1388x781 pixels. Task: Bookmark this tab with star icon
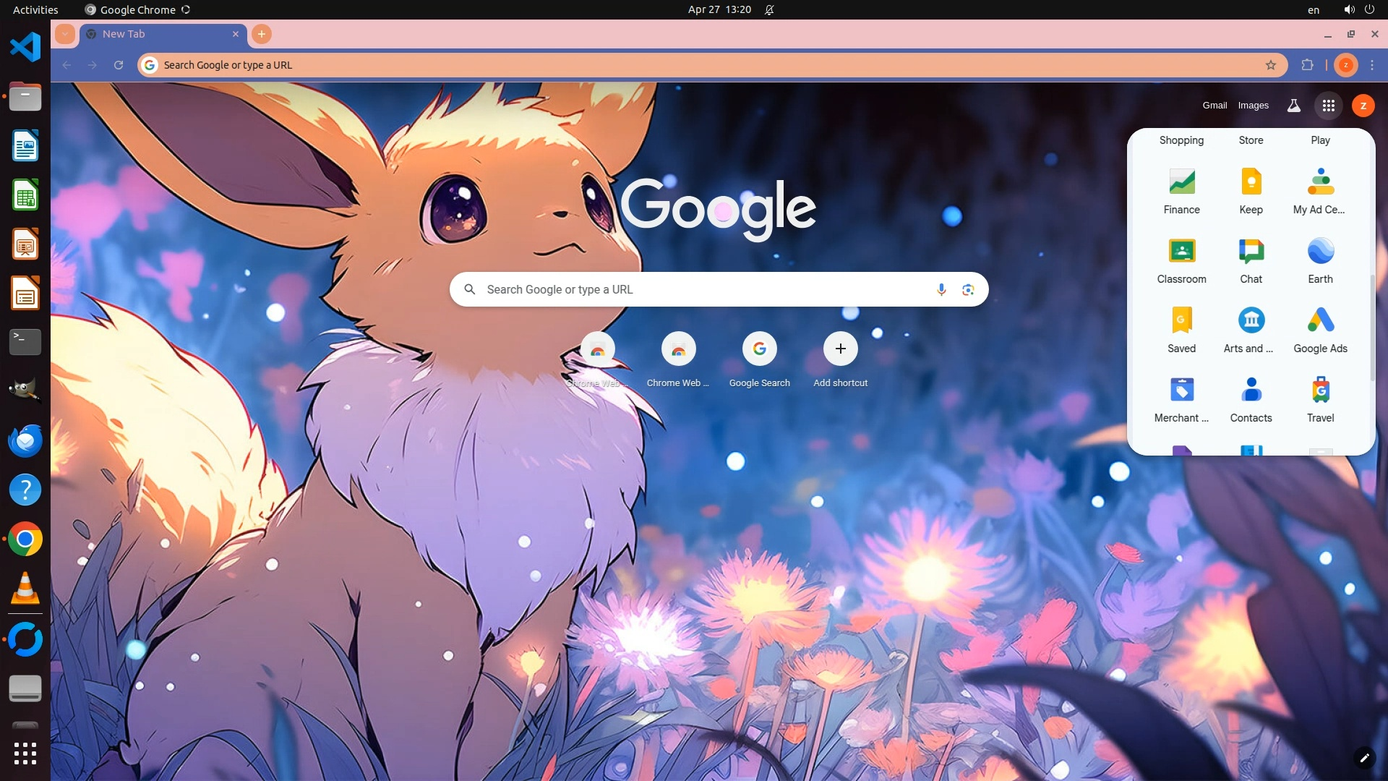(x=1271, y=65)
